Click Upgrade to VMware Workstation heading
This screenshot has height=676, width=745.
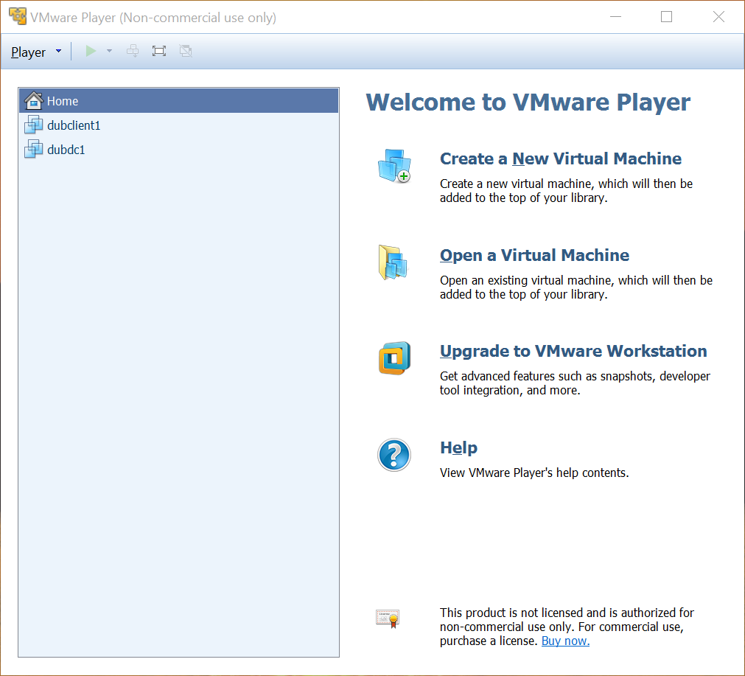[573, 352]
